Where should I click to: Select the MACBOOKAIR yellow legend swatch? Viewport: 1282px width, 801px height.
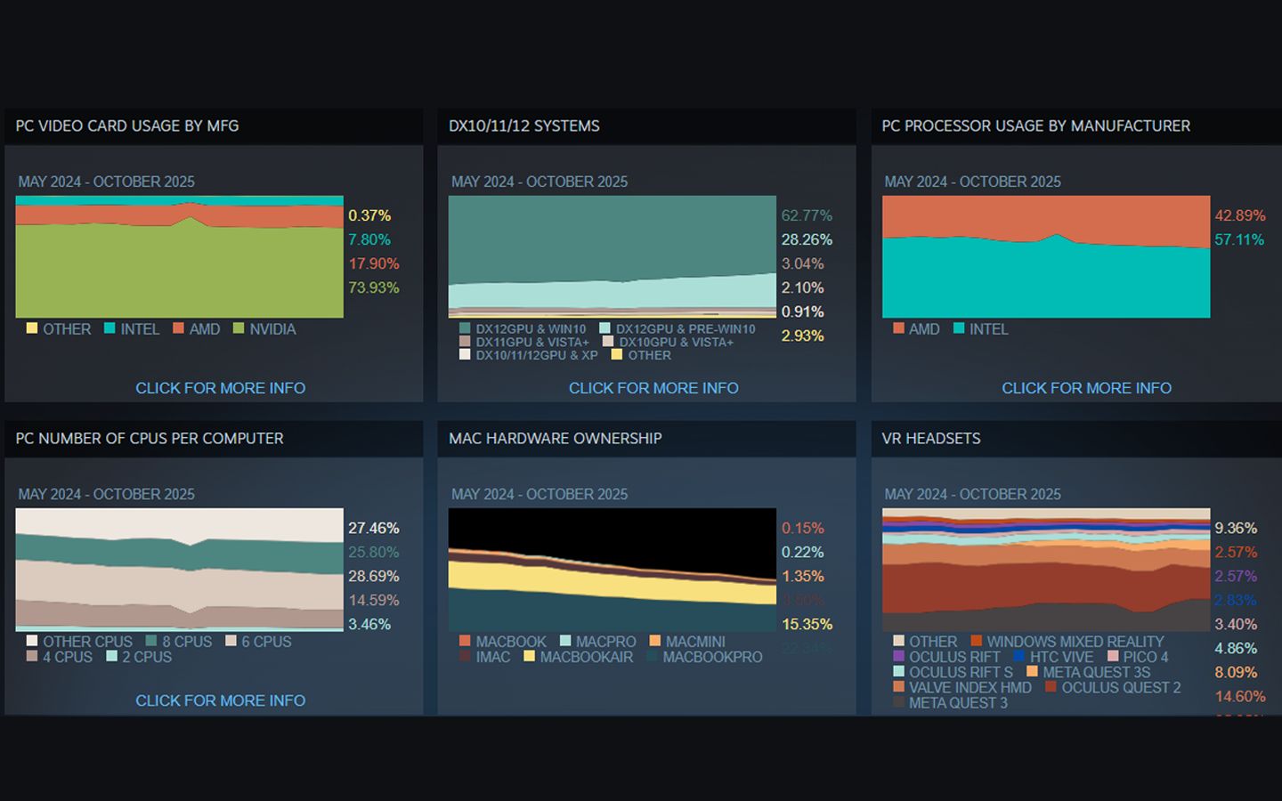[x=529, y=657]
